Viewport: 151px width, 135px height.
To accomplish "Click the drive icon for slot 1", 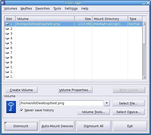I will click(7, 24).
